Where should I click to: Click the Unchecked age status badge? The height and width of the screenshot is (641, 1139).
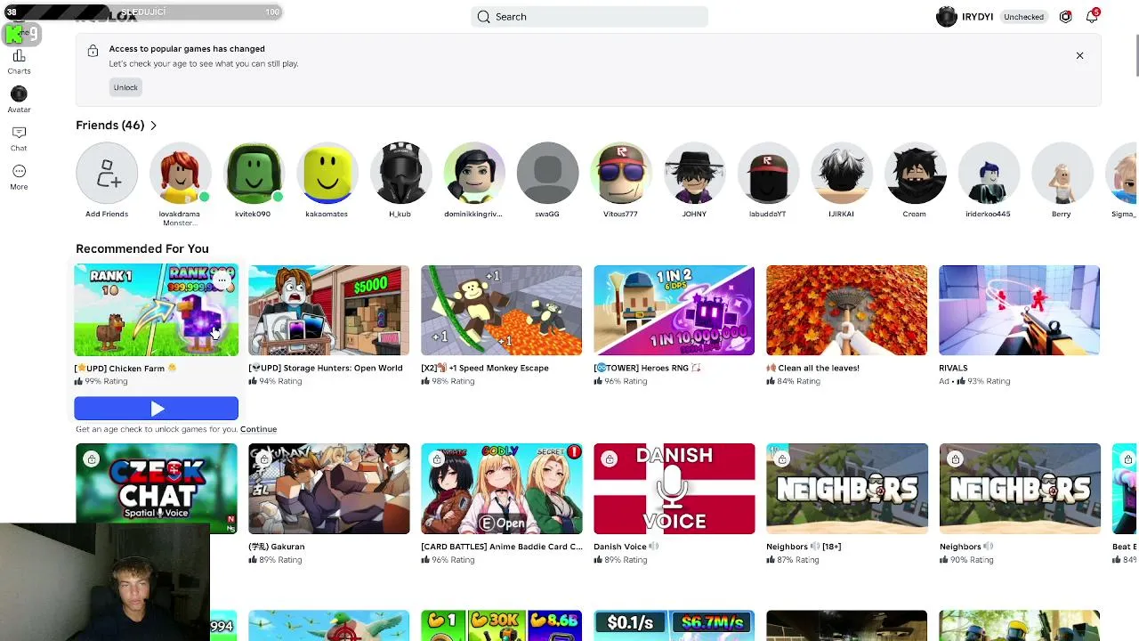(1023, 17)
